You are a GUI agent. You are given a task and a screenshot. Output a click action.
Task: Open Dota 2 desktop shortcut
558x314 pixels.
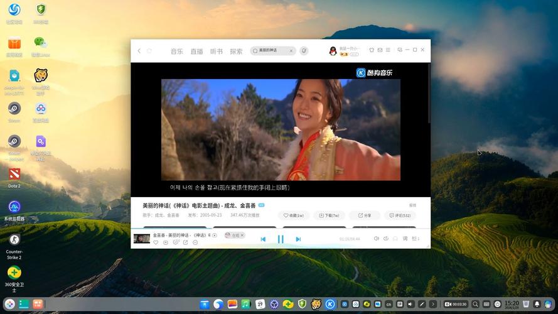14,178
